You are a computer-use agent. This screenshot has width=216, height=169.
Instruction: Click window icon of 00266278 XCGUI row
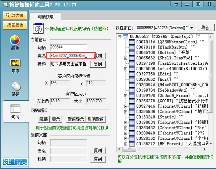click(132, 101)
